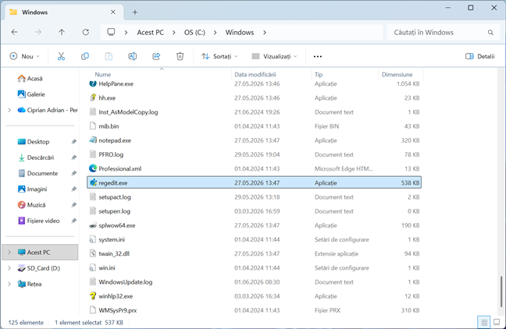Click the PC monitor icon in address bar
506x329 pixels.
[x=111, y=32]
